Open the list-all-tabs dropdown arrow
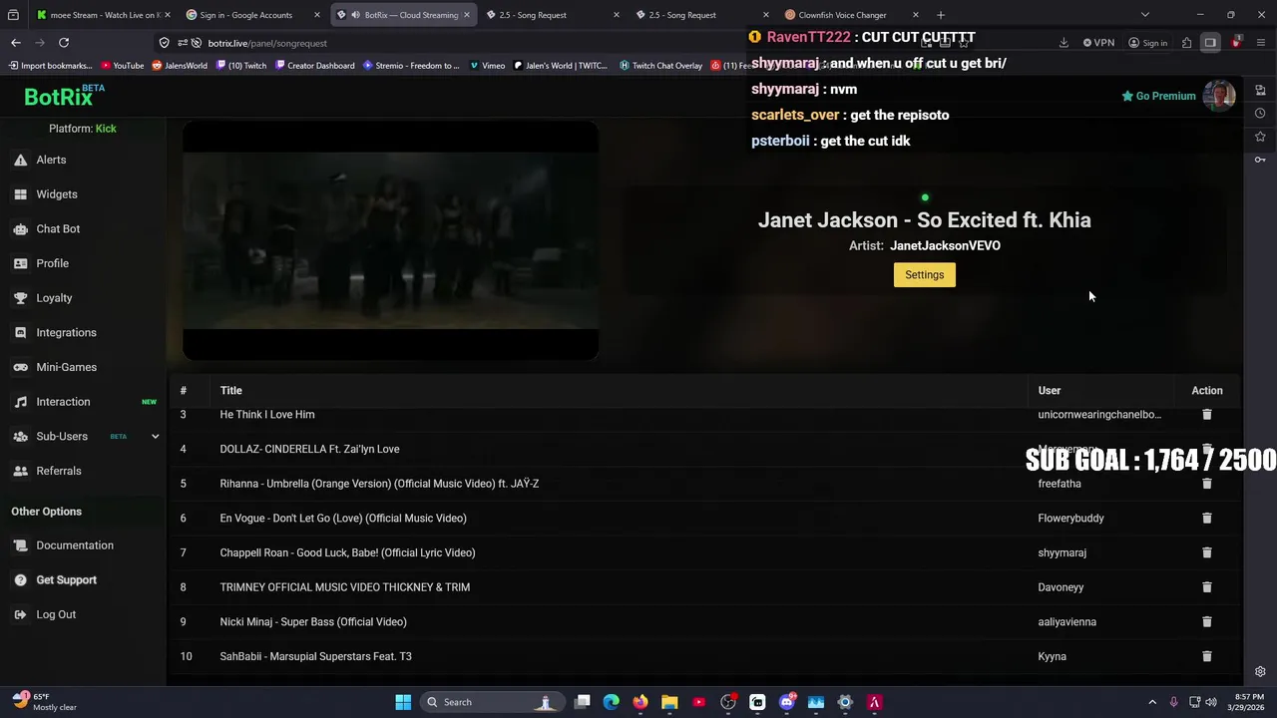Image resolution: width=1277 pixels, height=718 pixels. pos(1144,15)
